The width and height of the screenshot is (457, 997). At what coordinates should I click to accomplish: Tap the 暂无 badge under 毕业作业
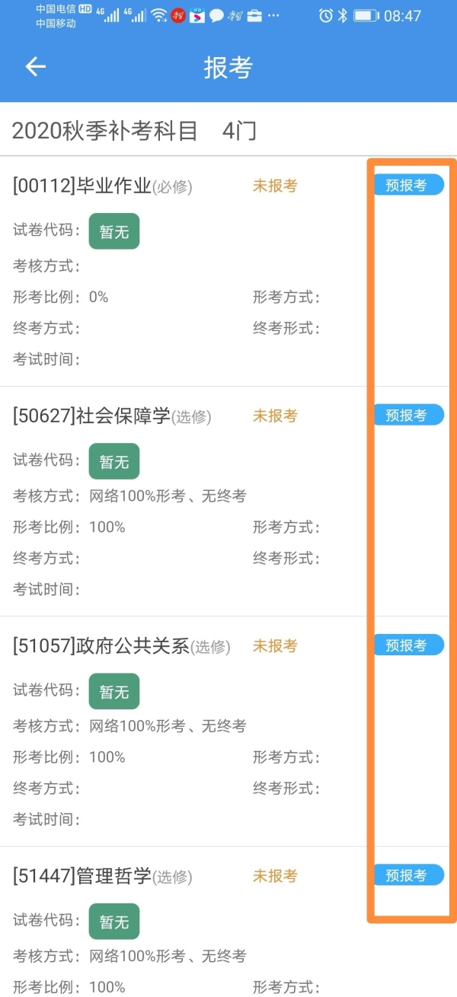coord(114,231)
